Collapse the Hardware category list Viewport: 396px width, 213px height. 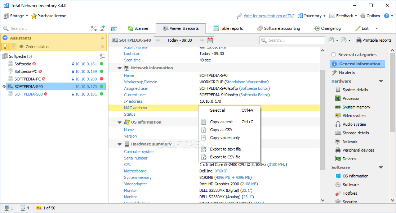(381, 81)
